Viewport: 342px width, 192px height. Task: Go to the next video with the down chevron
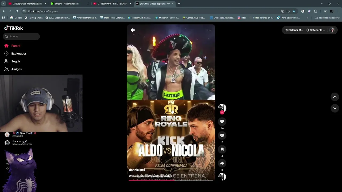click(x=335, y=108)
